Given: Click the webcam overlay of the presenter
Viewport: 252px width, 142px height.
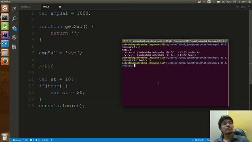Looking at the screenshot, I should pyautogui.click(x=231, y=126).
